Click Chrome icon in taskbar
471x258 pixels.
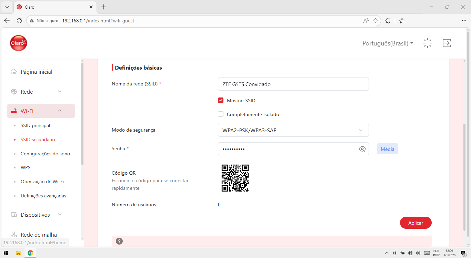coord(30,253)
